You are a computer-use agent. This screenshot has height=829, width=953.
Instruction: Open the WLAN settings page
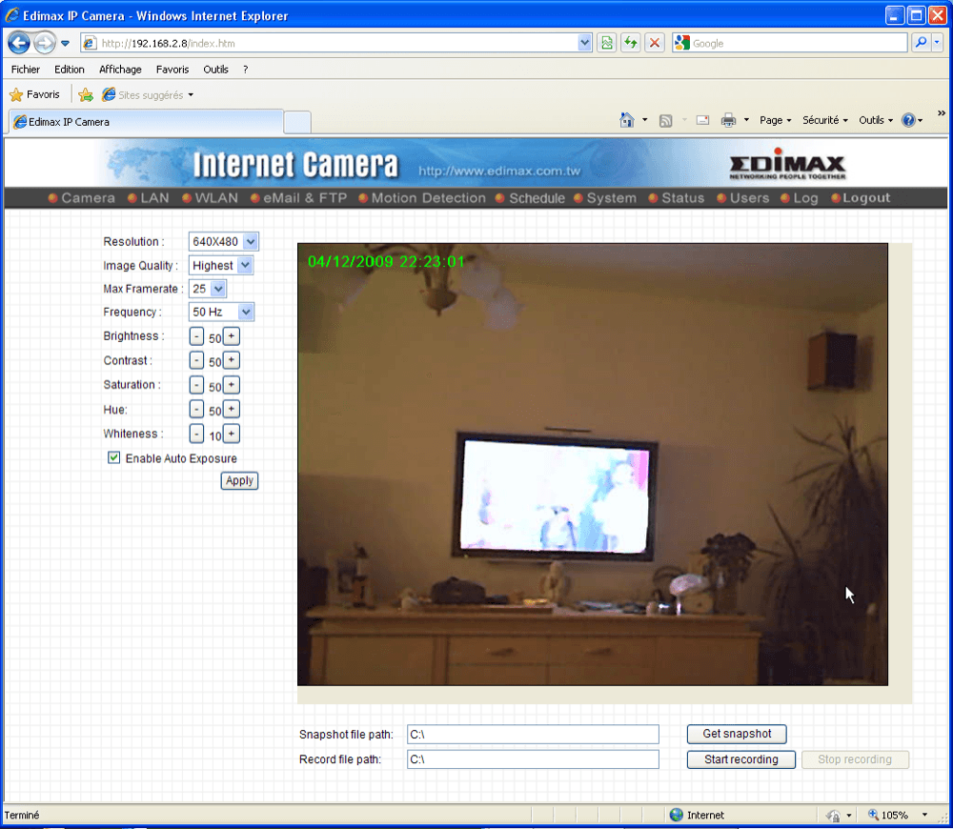click(x=211, y=198)
